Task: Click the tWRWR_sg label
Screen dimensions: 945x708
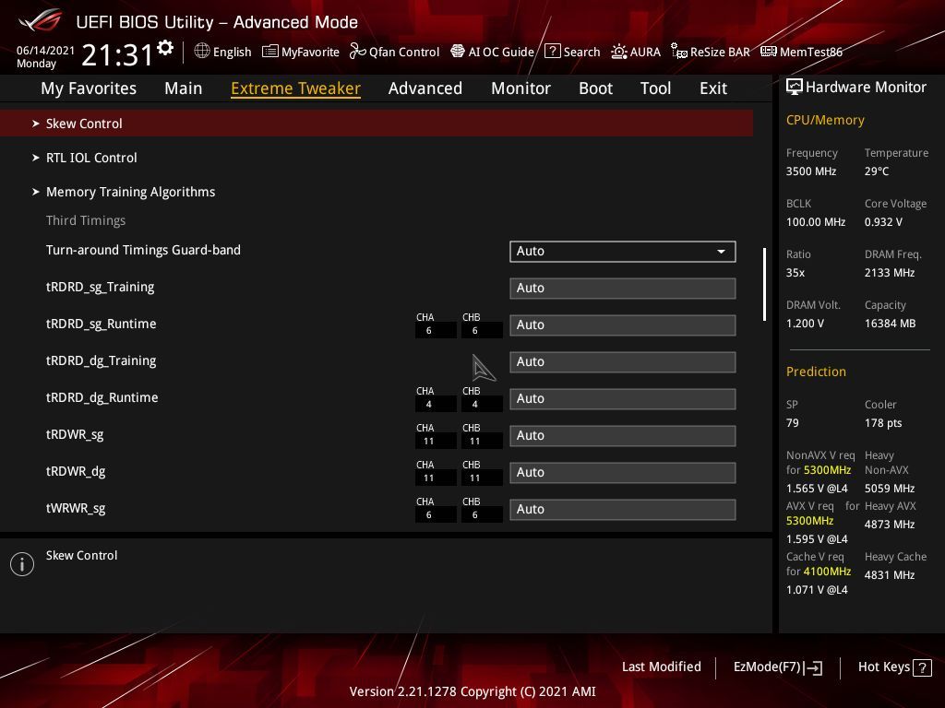Action: coord(76,508)
